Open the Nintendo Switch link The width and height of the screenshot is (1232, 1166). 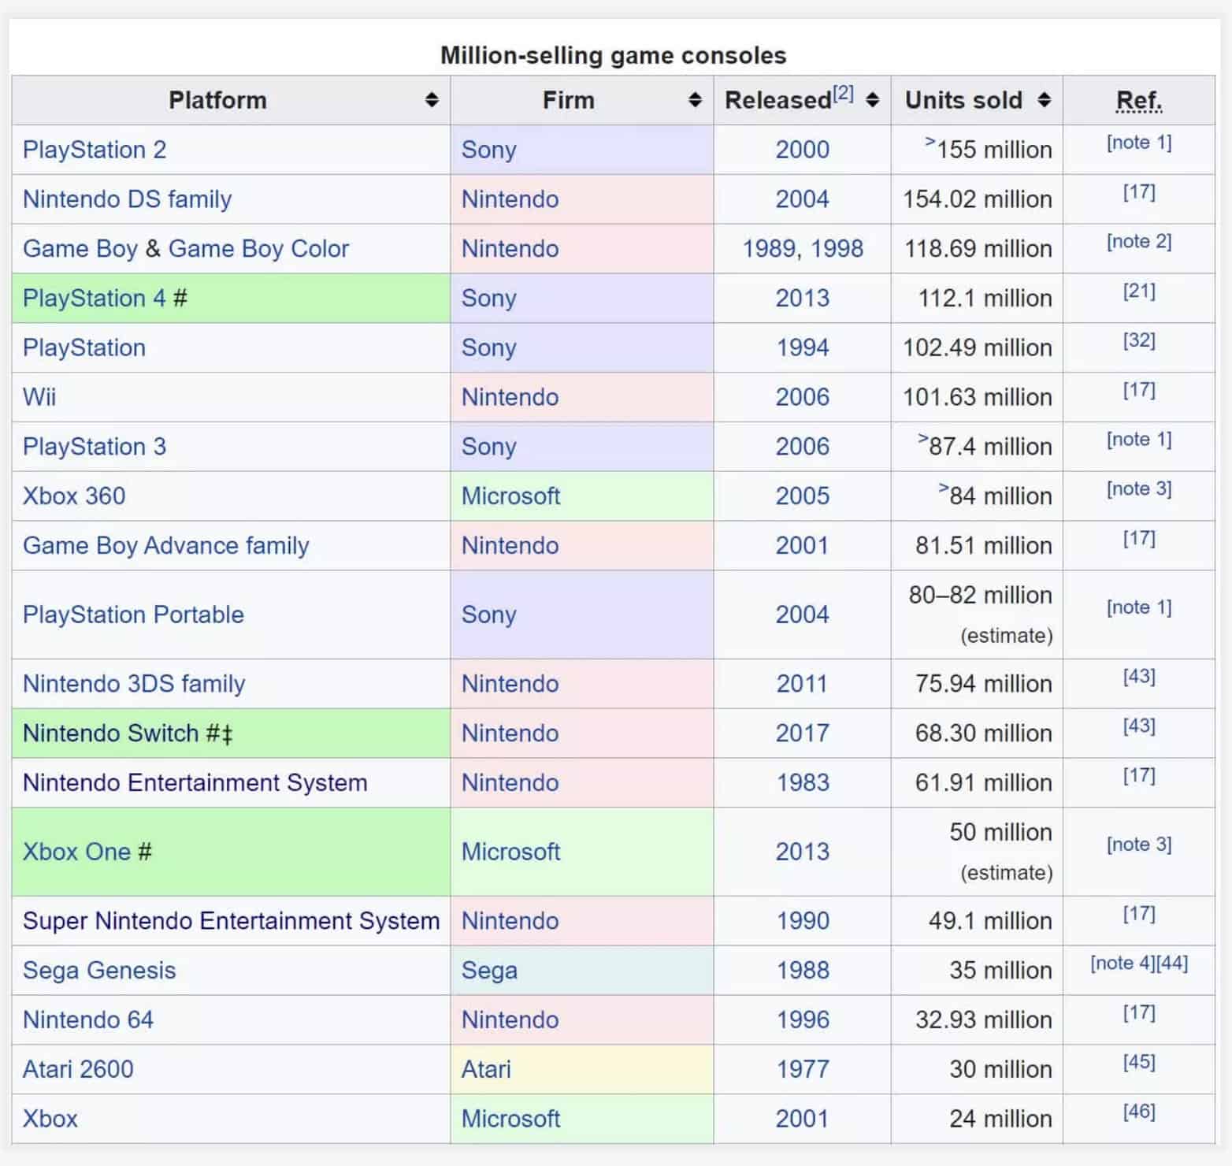[x=111, y=733]
